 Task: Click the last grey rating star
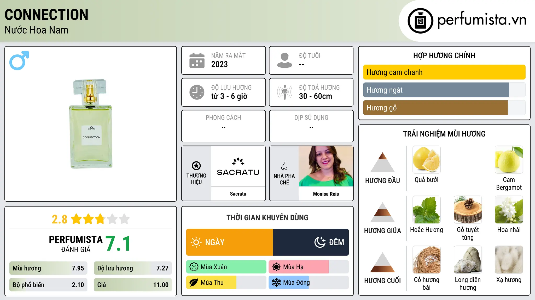[124, 219]
